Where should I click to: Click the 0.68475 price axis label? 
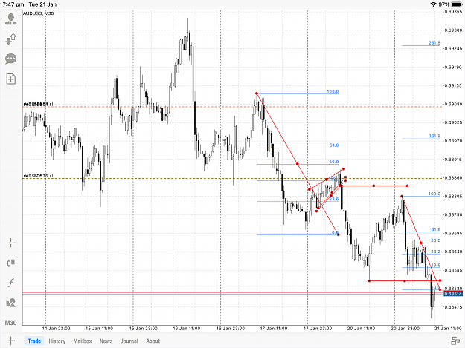click(x=453, y=307)
